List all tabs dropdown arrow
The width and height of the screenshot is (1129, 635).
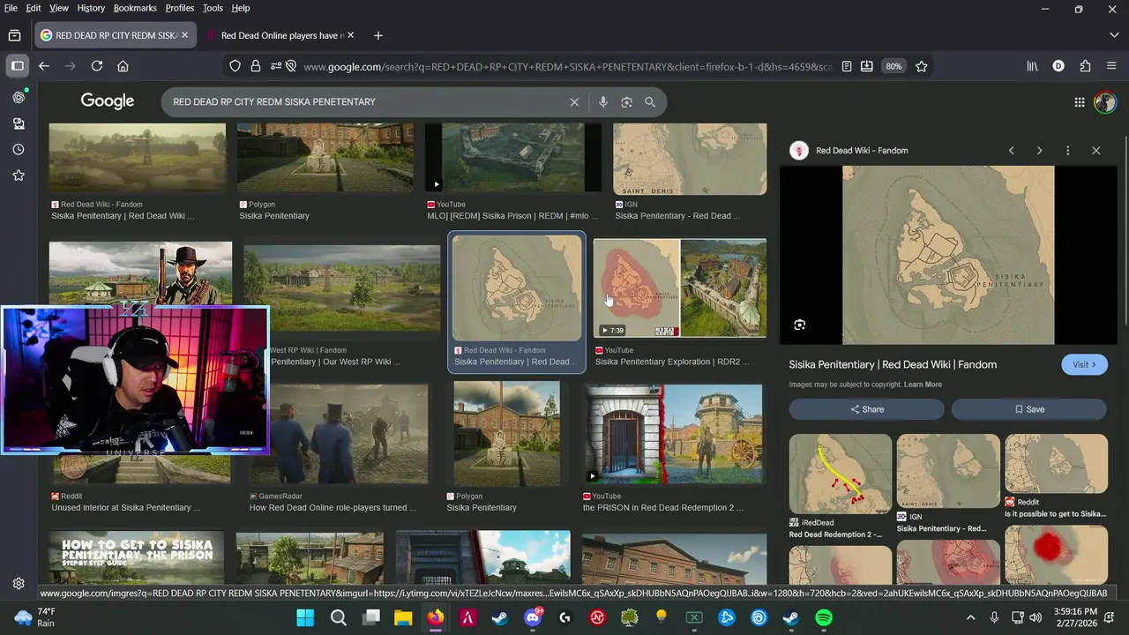[1114, 35]
